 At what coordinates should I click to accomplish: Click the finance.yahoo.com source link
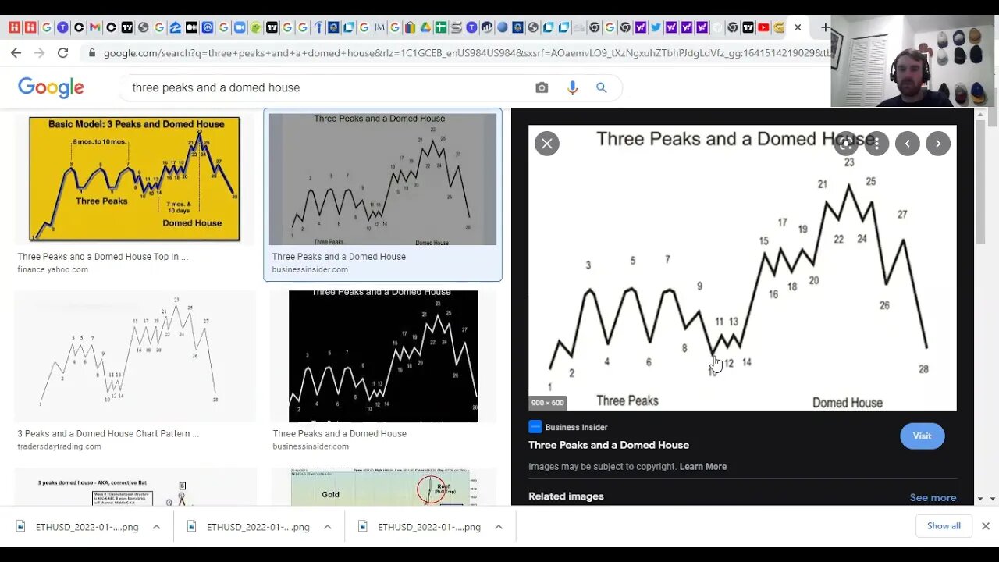(x=53, y=269)
